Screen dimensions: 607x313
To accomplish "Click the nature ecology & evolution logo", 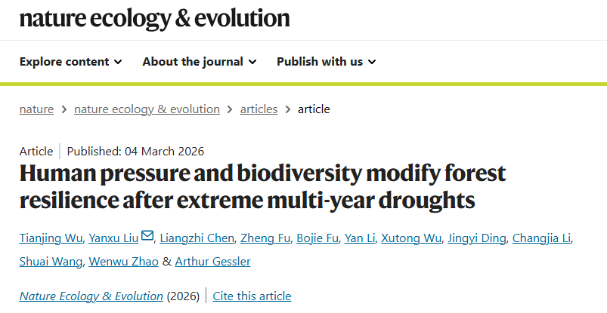I will (x=155, y=18).
